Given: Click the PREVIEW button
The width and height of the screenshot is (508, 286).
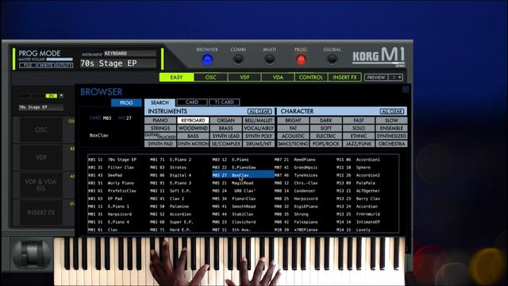Looking at the screenshot, I should click(x=376, y=78).
